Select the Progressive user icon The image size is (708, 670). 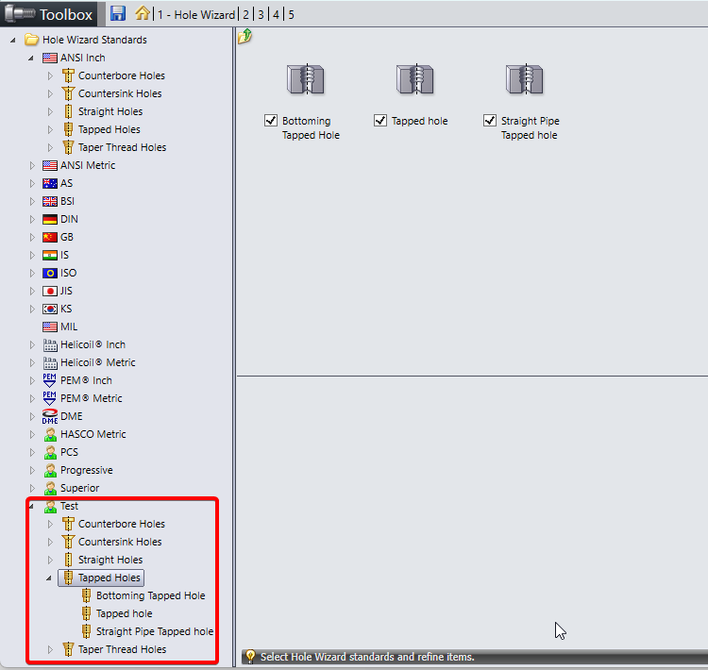pos(50,470)
